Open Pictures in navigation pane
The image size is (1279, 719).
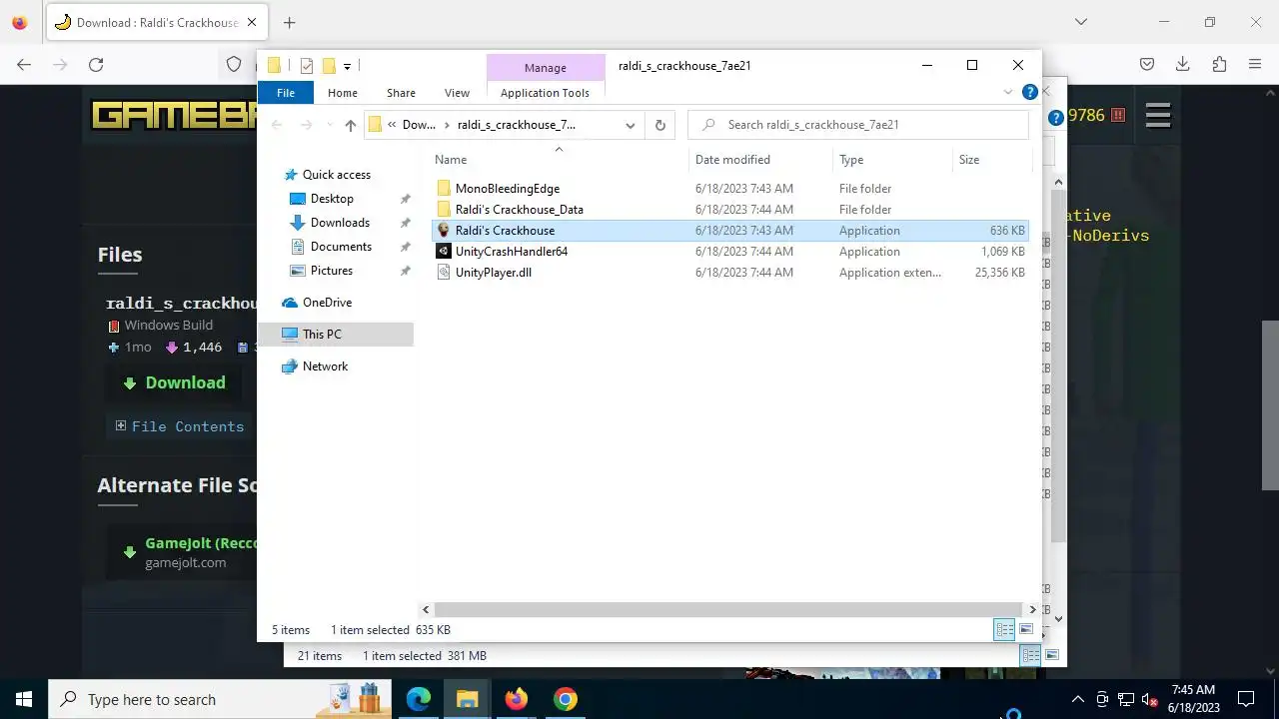tap(331, 271)
